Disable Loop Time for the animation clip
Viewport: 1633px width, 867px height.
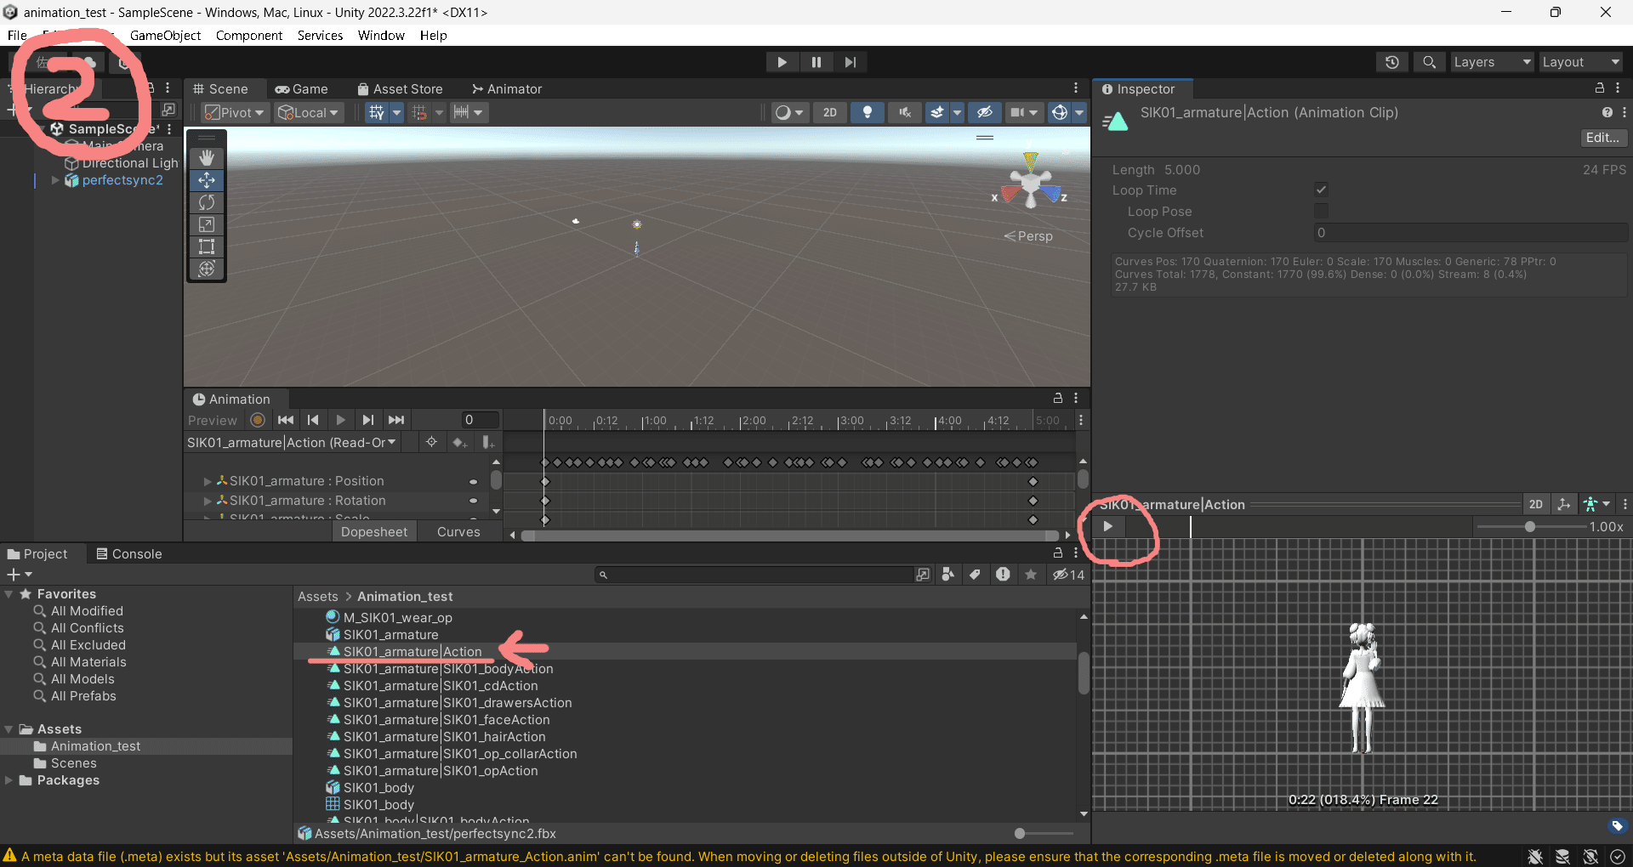1320,190
